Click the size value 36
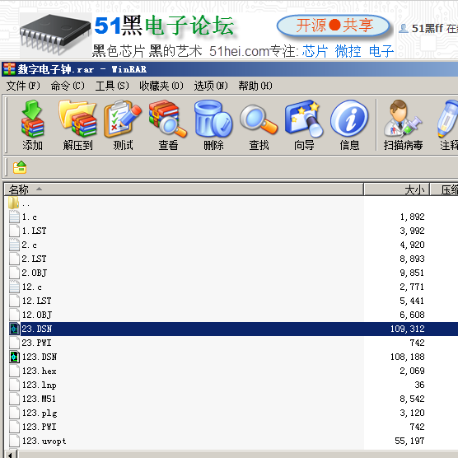 pos(420,385)
